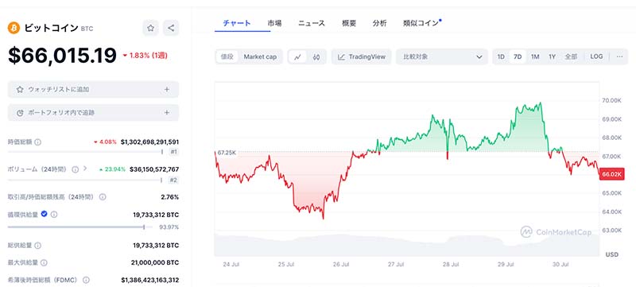Toggle chart to Market cap

click(260, 57)
